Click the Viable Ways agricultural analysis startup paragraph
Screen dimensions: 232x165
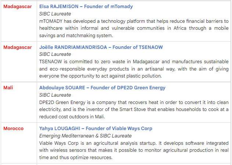134,150
